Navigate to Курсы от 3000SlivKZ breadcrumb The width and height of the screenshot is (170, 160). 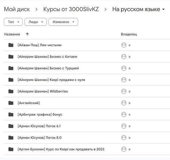click(x=71, y=9)
